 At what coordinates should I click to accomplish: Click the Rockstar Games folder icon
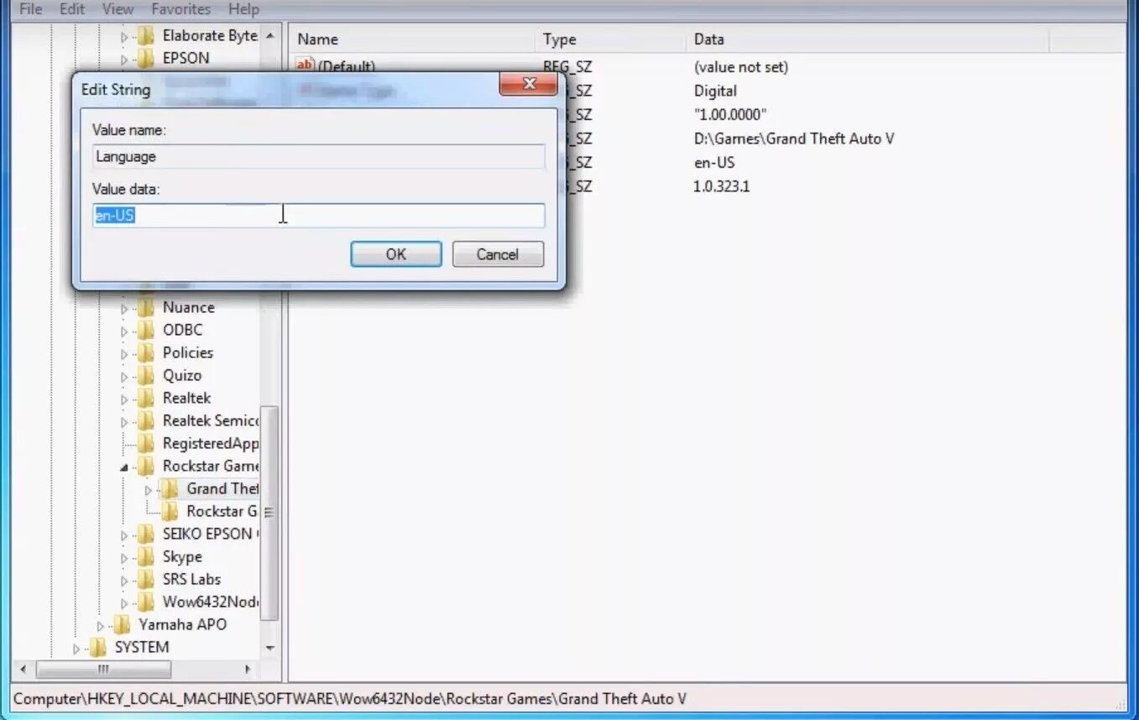146,466
